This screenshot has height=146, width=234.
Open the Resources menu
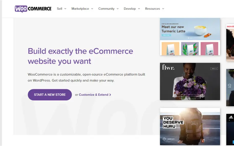coord(152,9)
